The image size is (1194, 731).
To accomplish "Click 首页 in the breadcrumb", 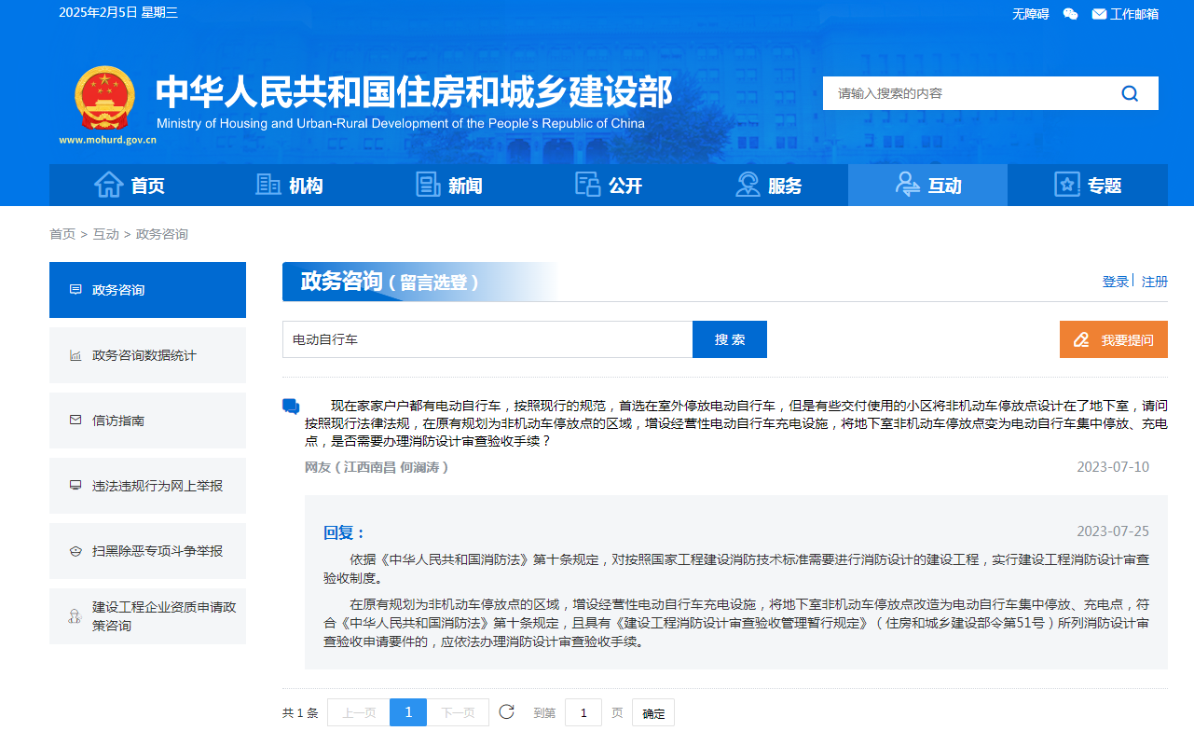I will (62, 234).
